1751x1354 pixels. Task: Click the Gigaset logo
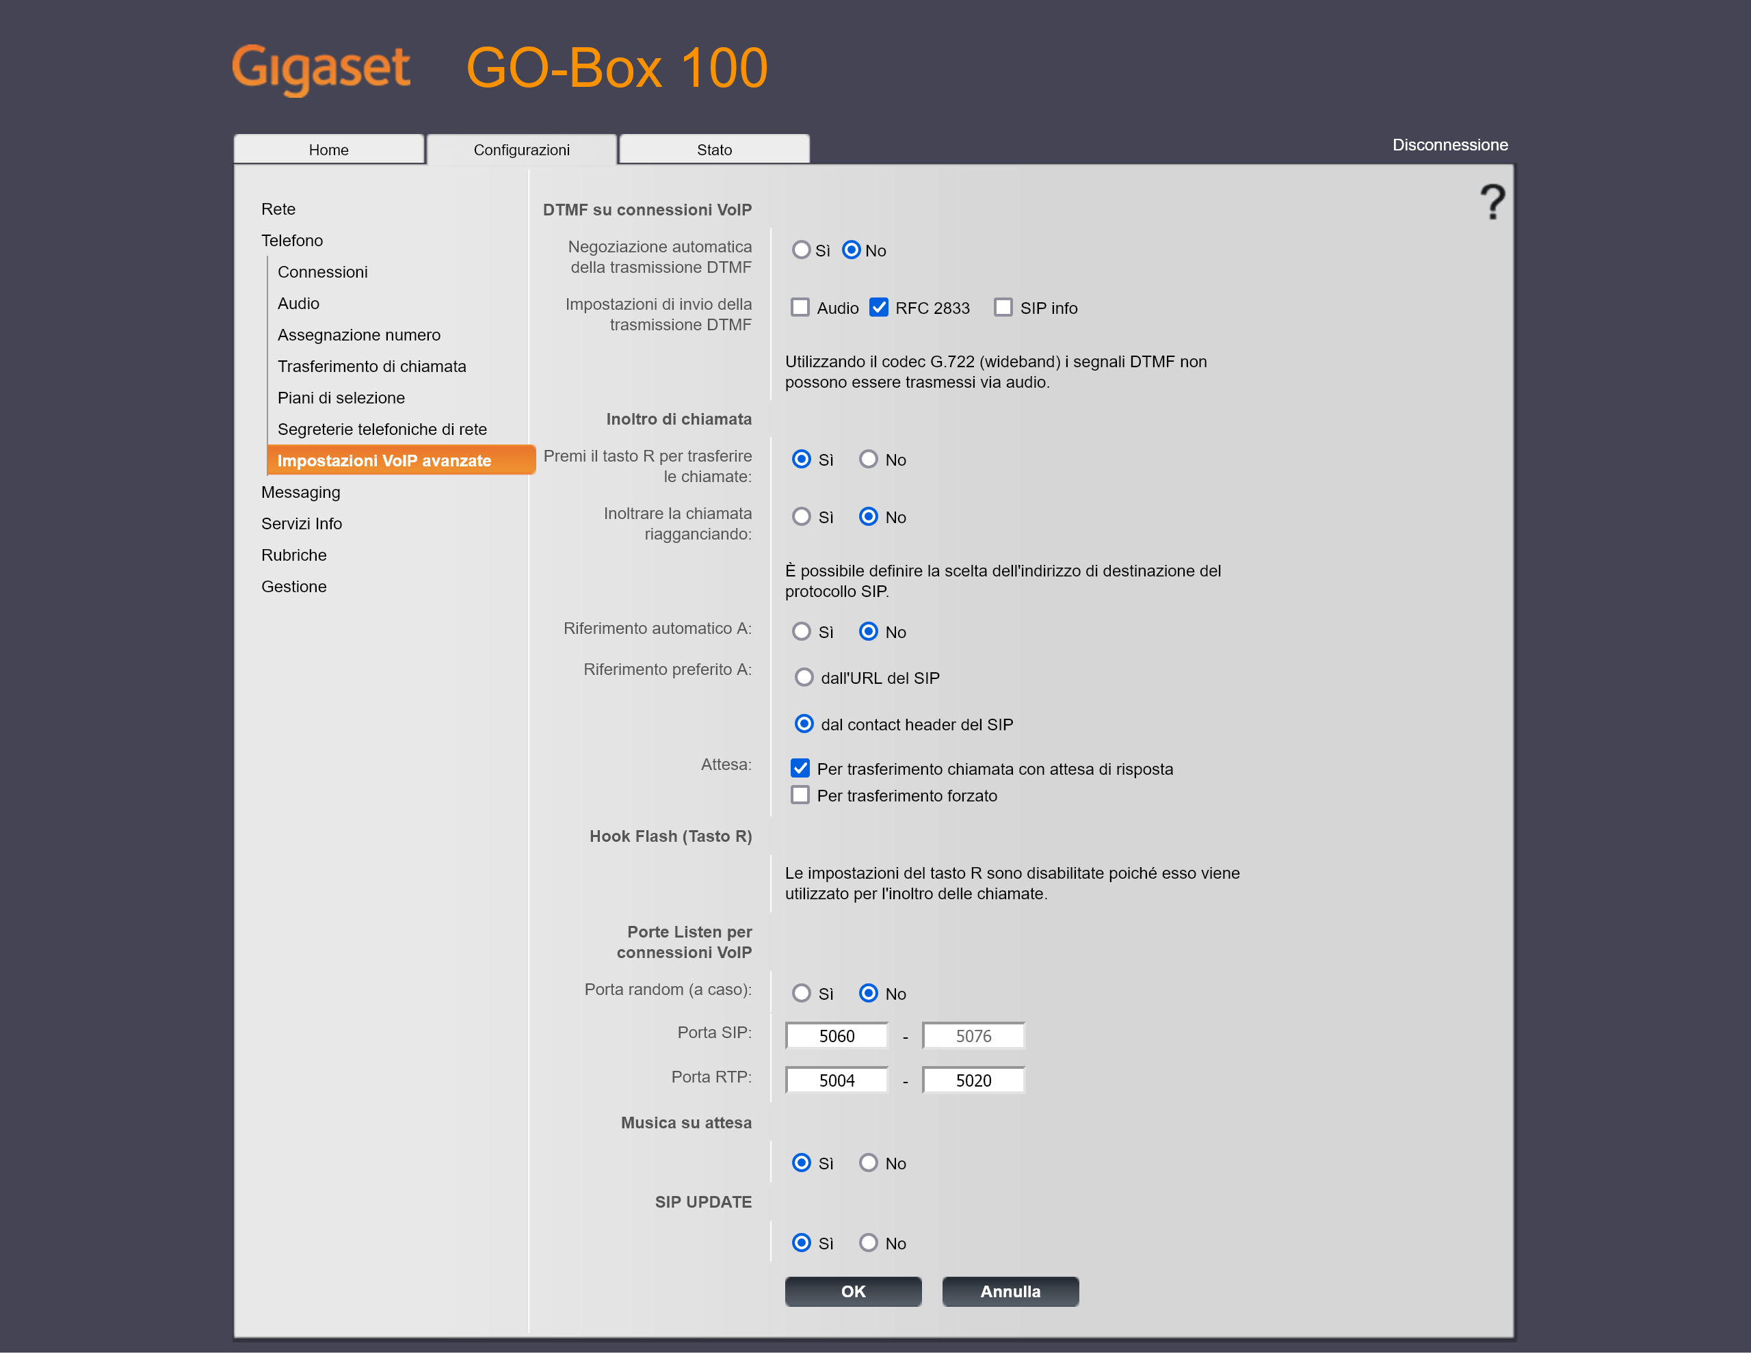[321, 68]
